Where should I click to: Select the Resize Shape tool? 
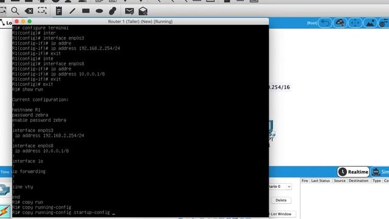[x=42, y=11]
